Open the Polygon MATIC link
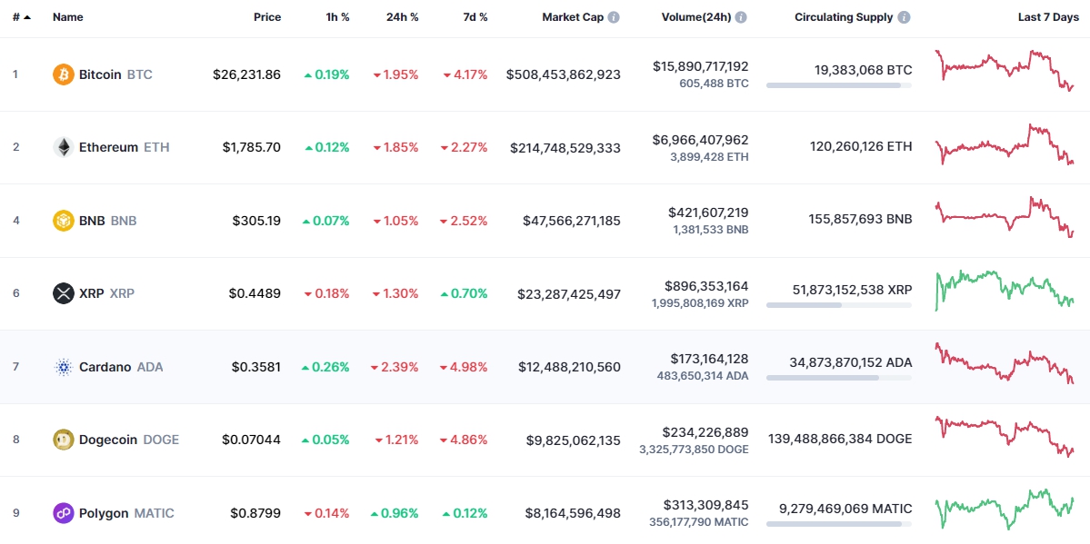Screen dimensions: 1090x544 [x=114, y=513]
